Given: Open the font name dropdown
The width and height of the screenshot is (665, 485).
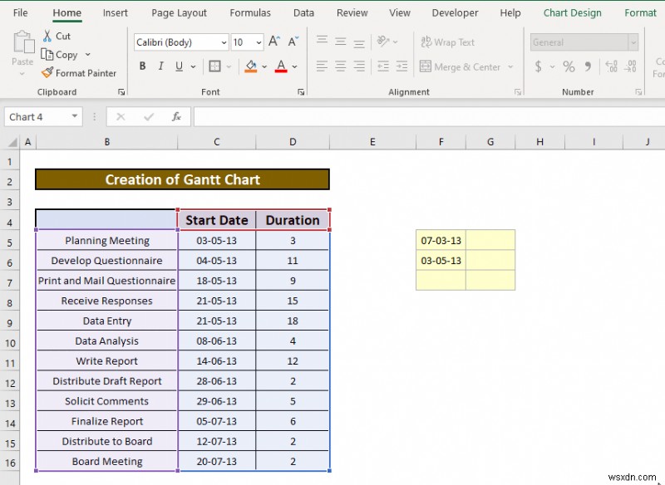Looking at the screenshot, I should click(x=223, y=42).
